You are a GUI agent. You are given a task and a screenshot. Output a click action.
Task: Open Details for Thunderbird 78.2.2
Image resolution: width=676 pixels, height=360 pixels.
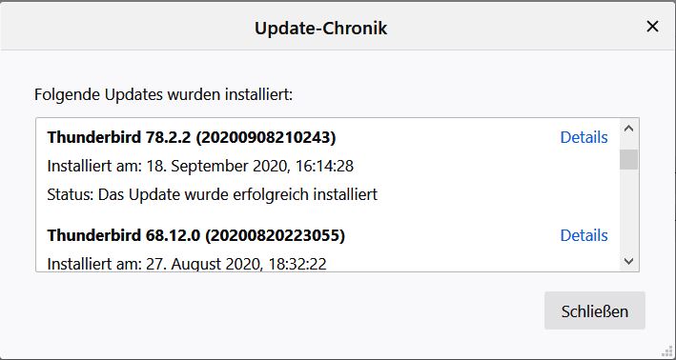coord(584,137)
